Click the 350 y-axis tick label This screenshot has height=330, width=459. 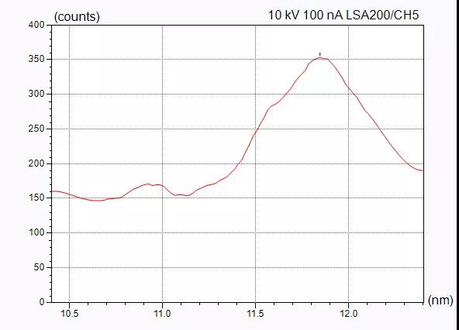[x=36, y=60]
